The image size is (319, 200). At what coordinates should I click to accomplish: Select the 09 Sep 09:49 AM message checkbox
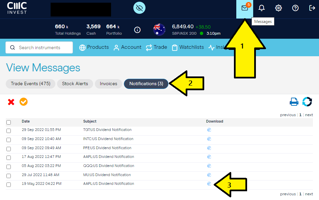pyautogui.click(x=8, y=149)
